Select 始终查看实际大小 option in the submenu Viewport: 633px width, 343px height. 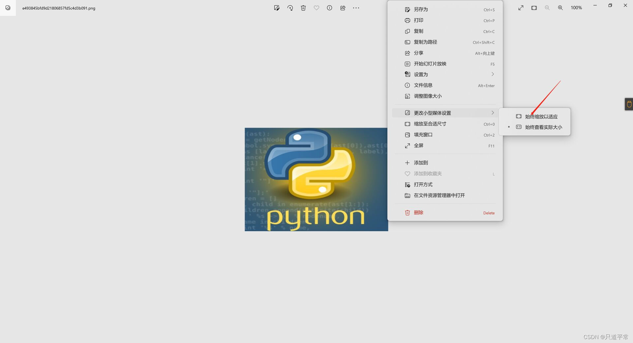point(534,127)
